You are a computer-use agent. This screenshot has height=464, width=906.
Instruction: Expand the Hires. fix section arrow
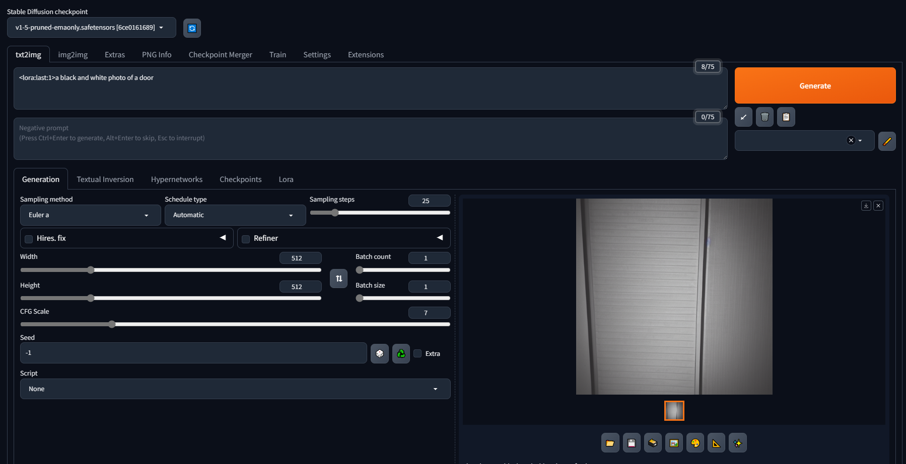(x=223, y=238)
